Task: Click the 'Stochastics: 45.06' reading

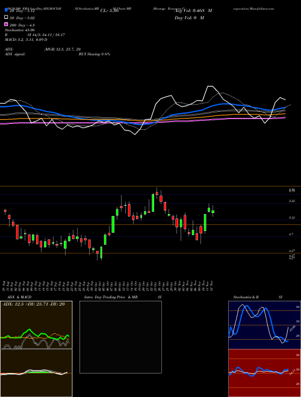Action: 19,30
